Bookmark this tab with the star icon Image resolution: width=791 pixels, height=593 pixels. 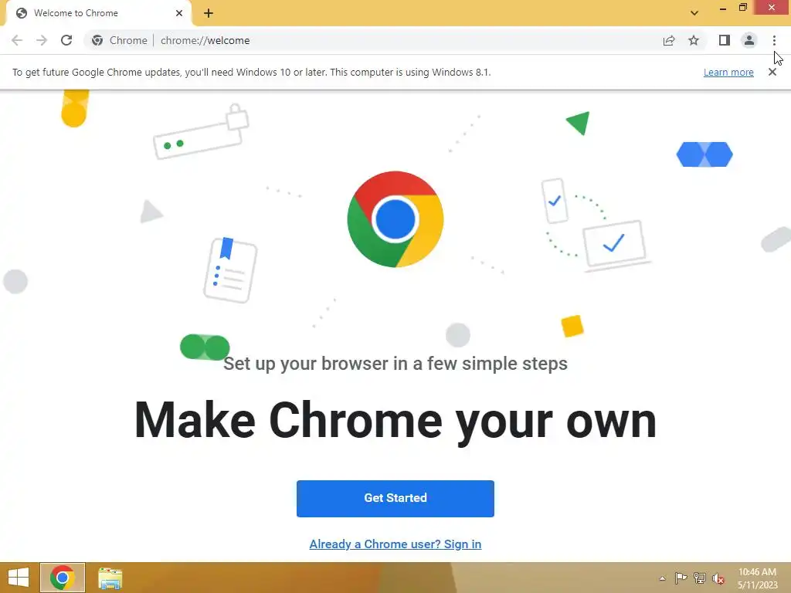(694, 40)
